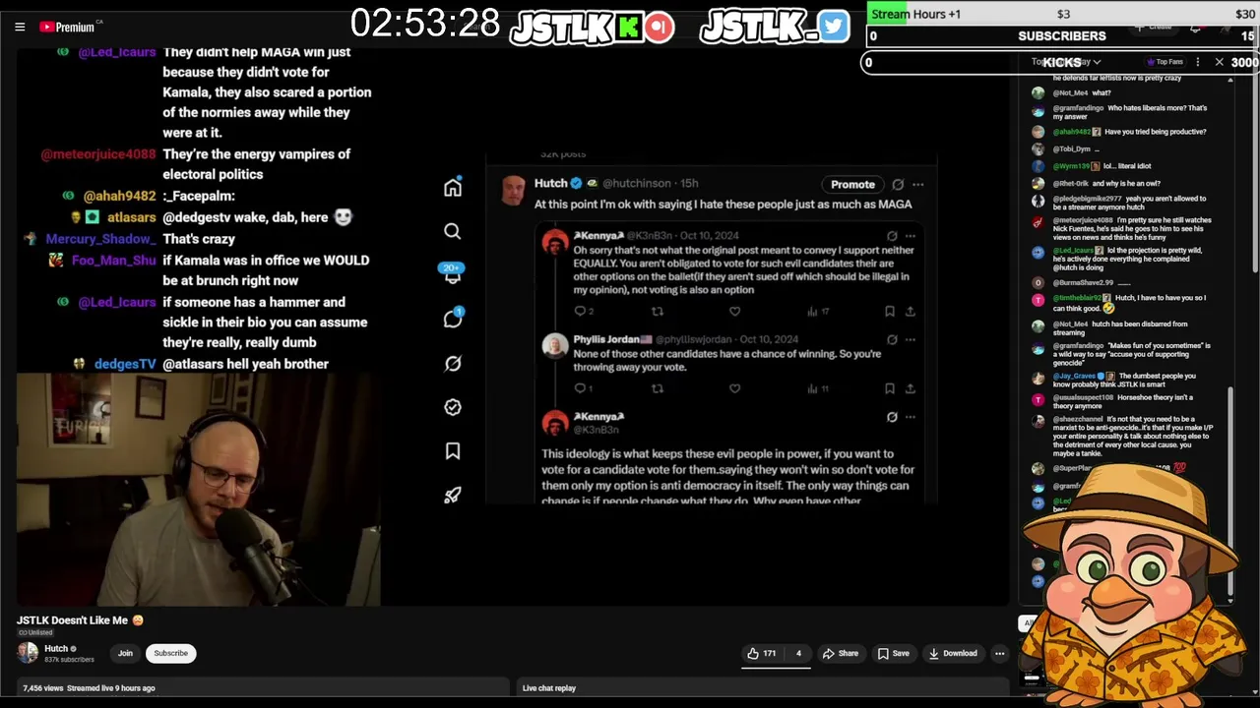Share Phyllis Jordan's tweet
The height and width of the screenshot is (708, 1260).
click(x=911, y=388)
